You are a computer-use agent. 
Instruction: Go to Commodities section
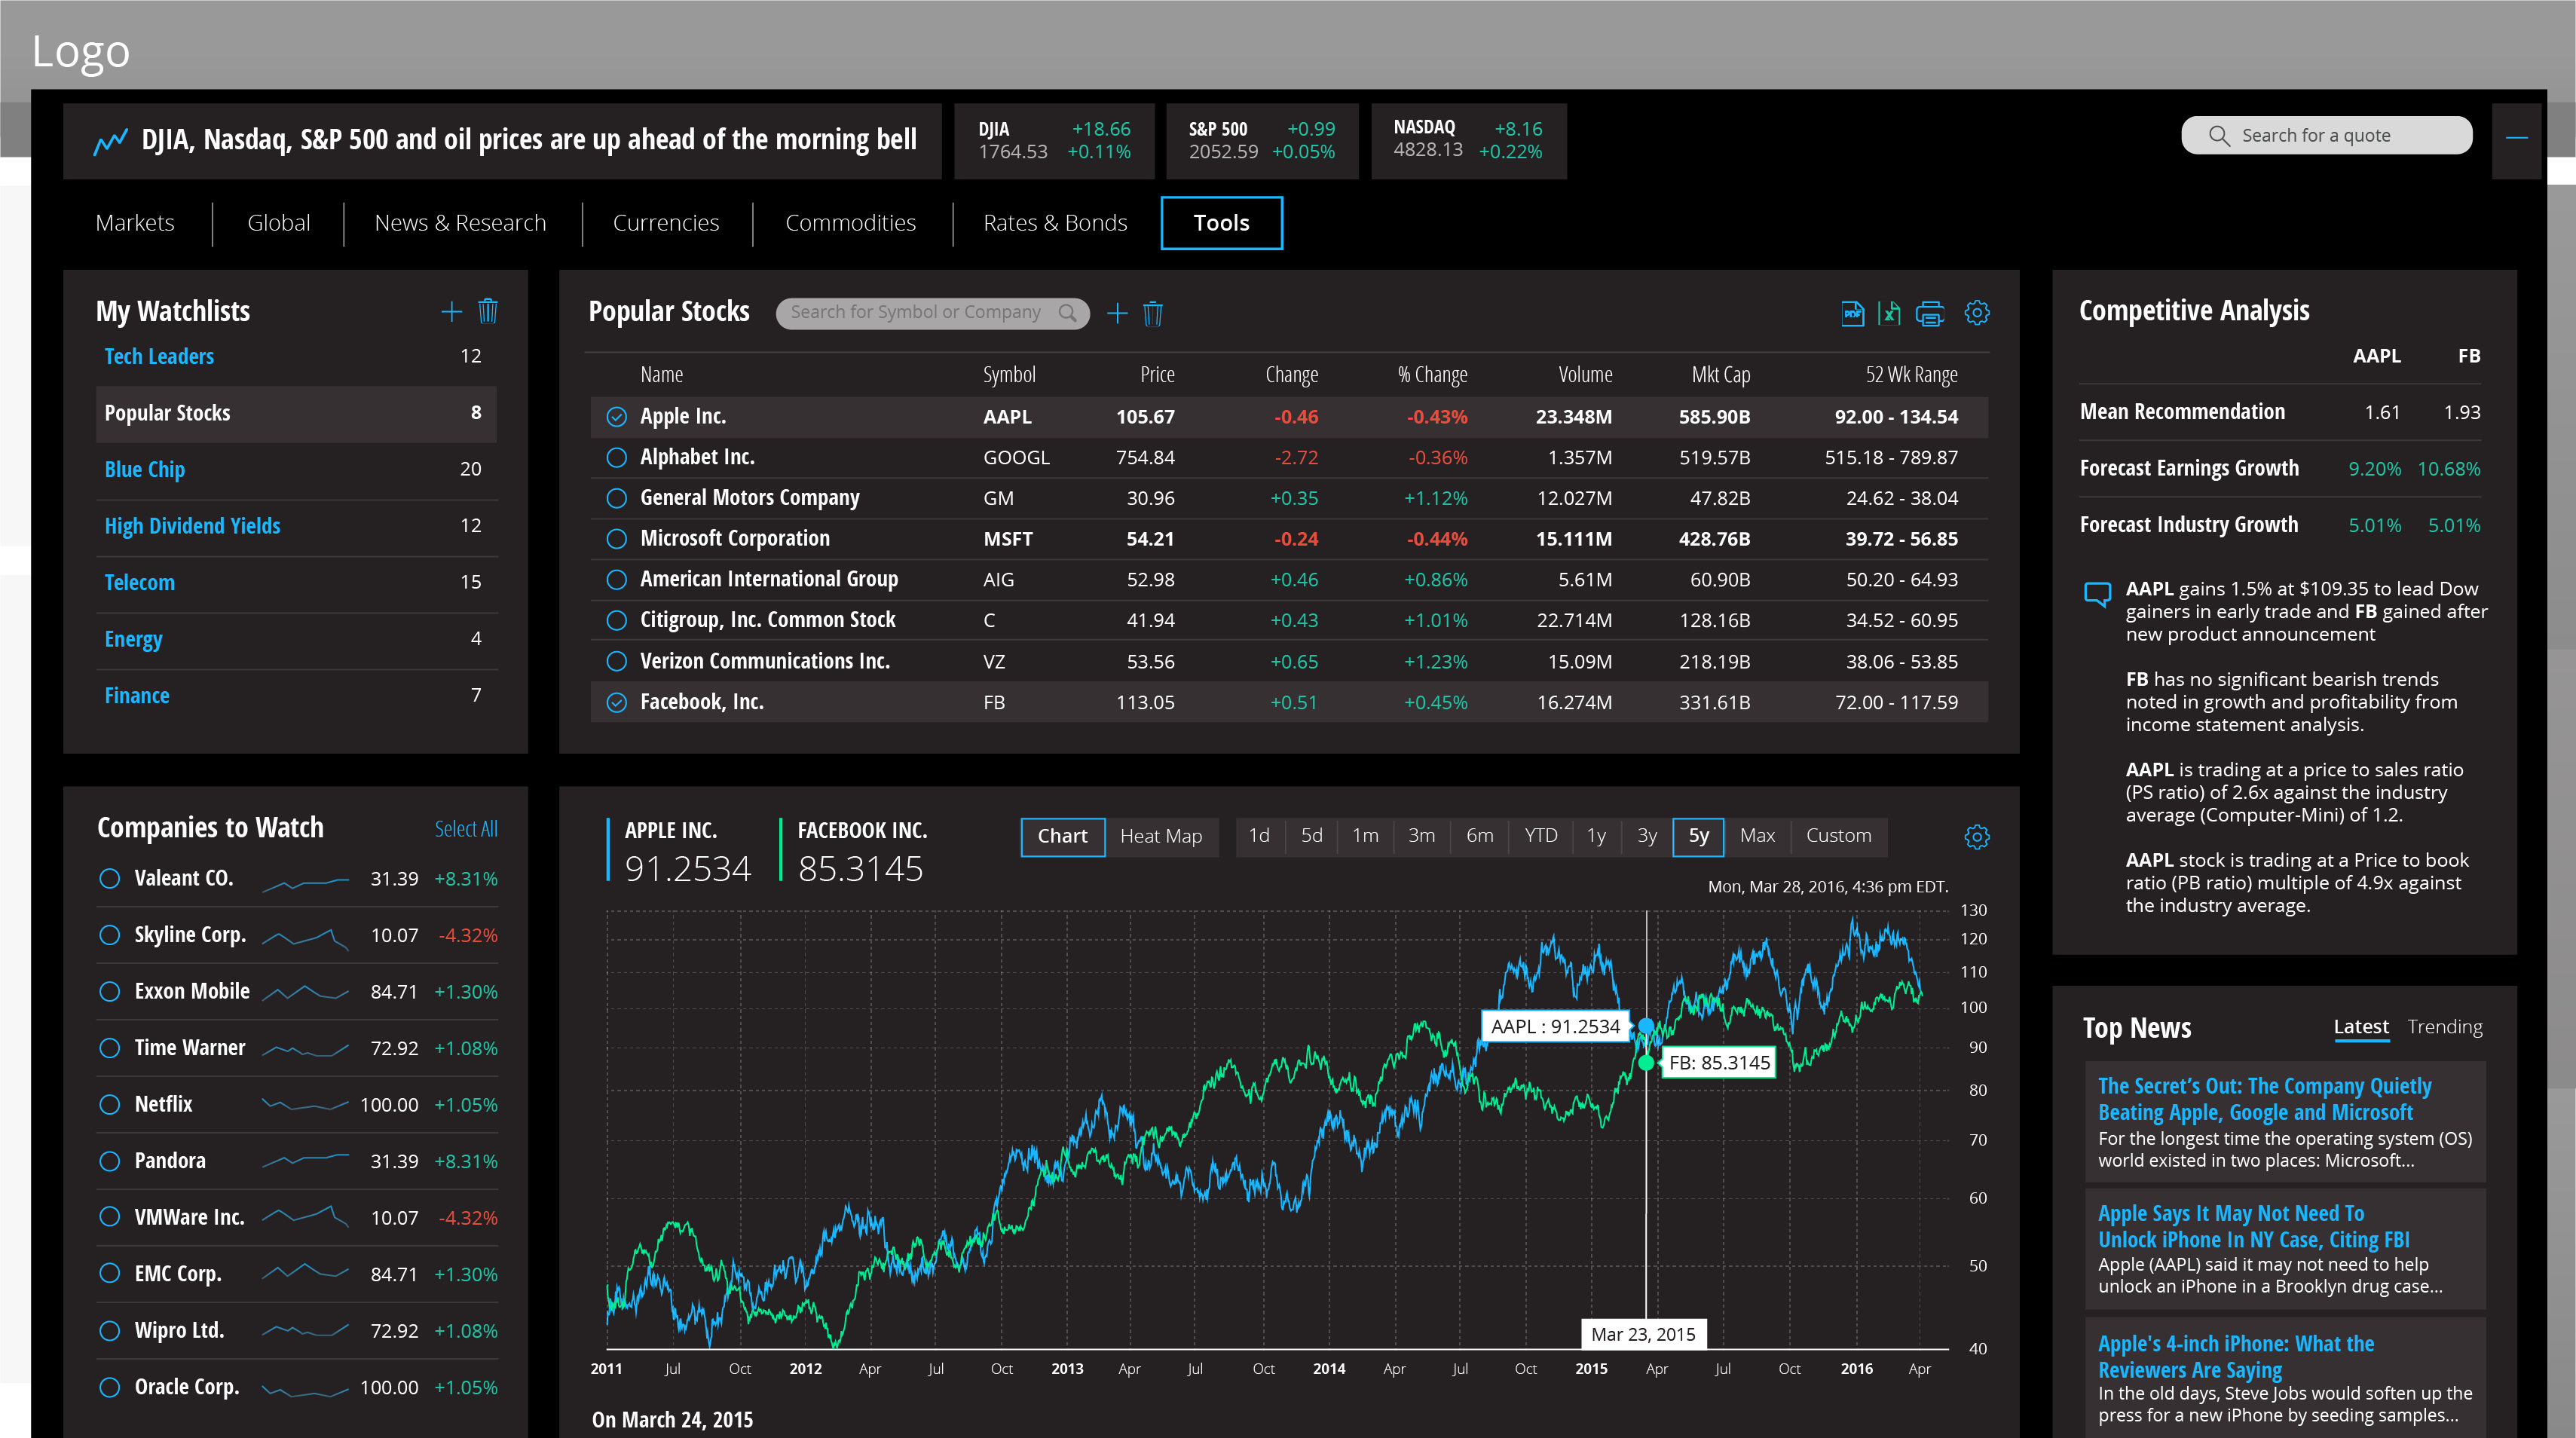(851, 223)
